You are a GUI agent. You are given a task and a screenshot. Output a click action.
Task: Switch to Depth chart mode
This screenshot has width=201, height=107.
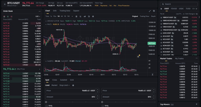point(153,16)
